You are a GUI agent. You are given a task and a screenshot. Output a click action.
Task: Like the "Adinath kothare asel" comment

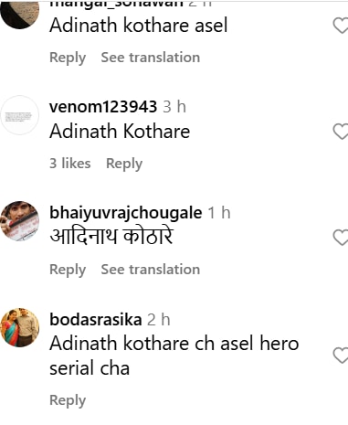(x=341, y=26)
